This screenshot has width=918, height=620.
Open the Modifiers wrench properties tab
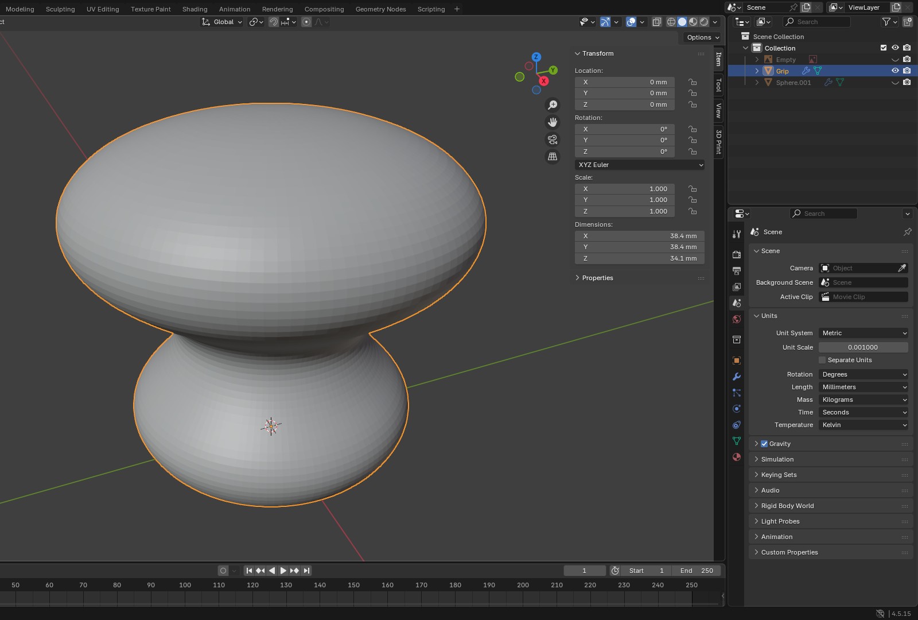[737, 377]
